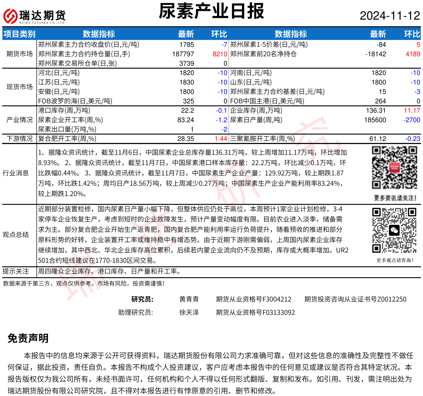Viewport: 423px width, 396px height.
Task: Click the 项目类别 column header
Action: click(x=19, y=34)
